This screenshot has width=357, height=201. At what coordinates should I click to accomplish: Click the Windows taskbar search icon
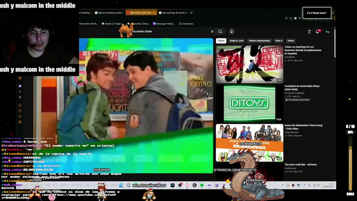[129, 185]
